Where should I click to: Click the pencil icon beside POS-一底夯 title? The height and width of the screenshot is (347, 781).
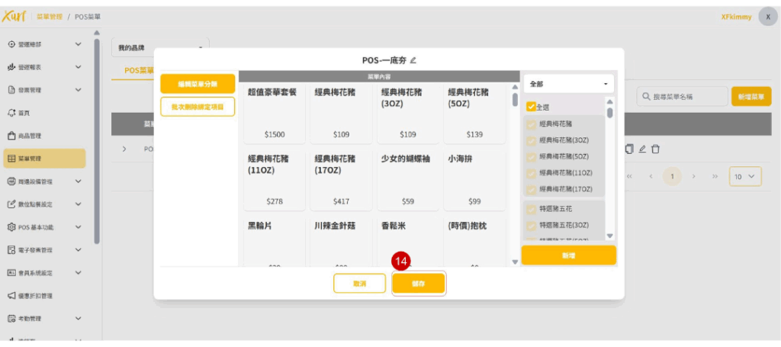pyautogui.click(x=413, y=60)
